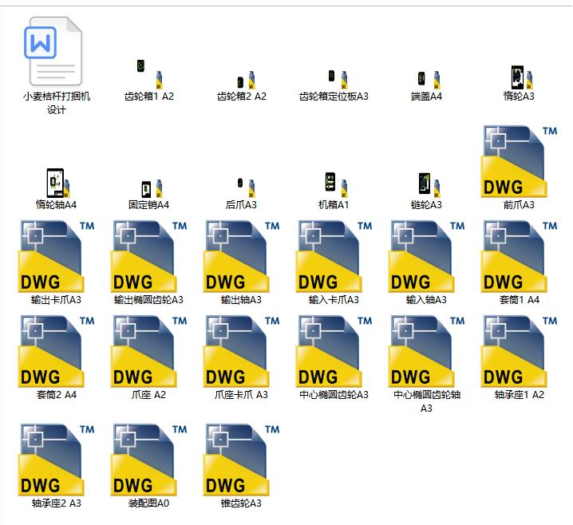Select the 输出椭圆齿轮A3 DWG file icon
573x525 pixels.
(148, 256)
